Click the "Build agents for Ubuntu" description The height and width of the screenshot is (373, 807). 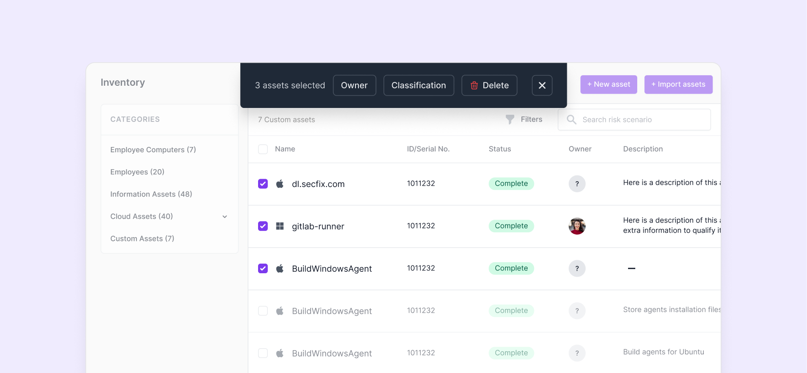(664, 352)
